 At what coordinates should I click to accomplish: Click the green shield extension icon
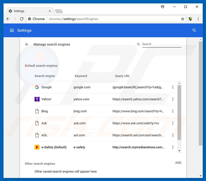190,19
